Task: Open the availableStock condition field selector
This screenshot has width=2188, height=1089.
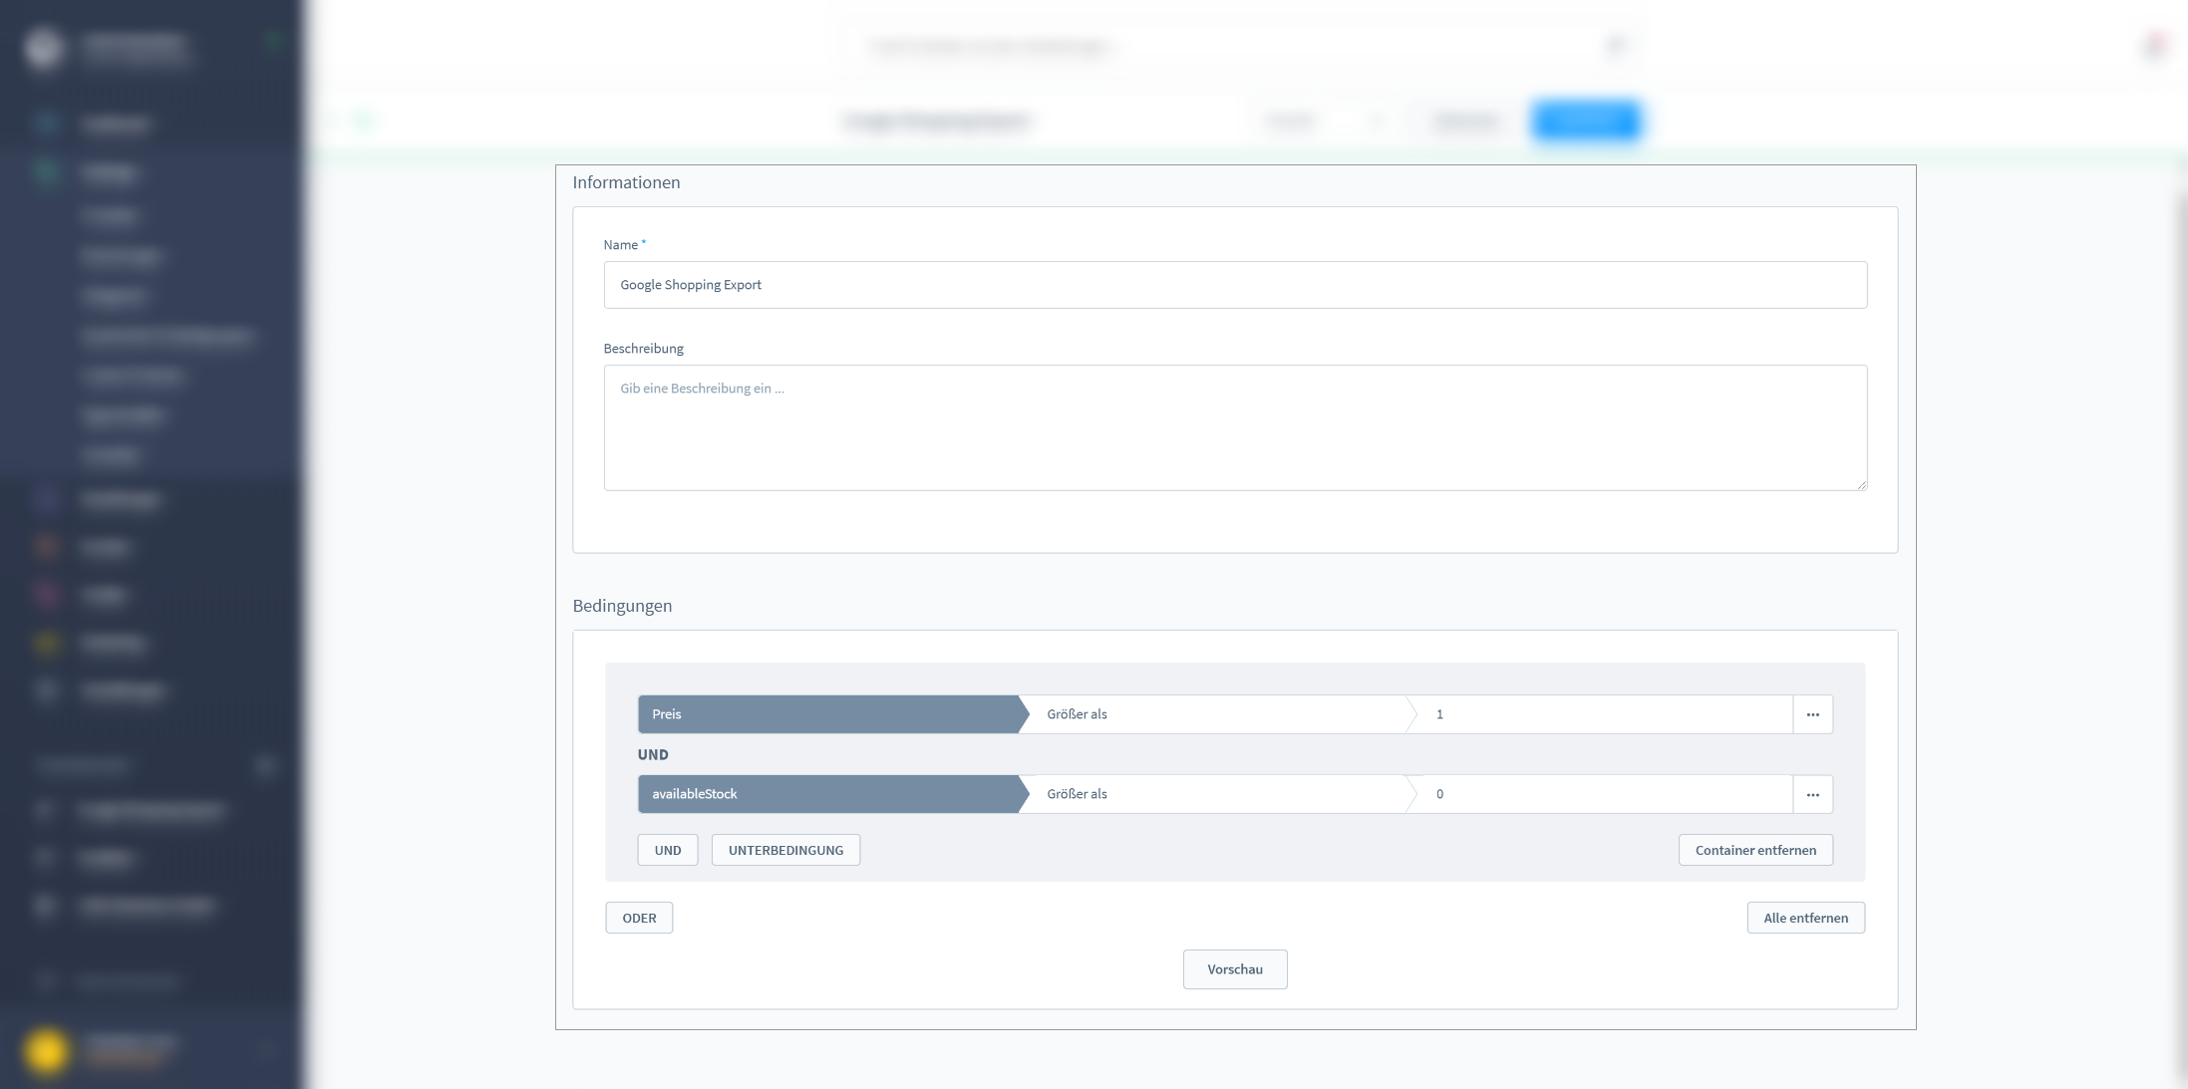Action: click(x=832, y=794)
